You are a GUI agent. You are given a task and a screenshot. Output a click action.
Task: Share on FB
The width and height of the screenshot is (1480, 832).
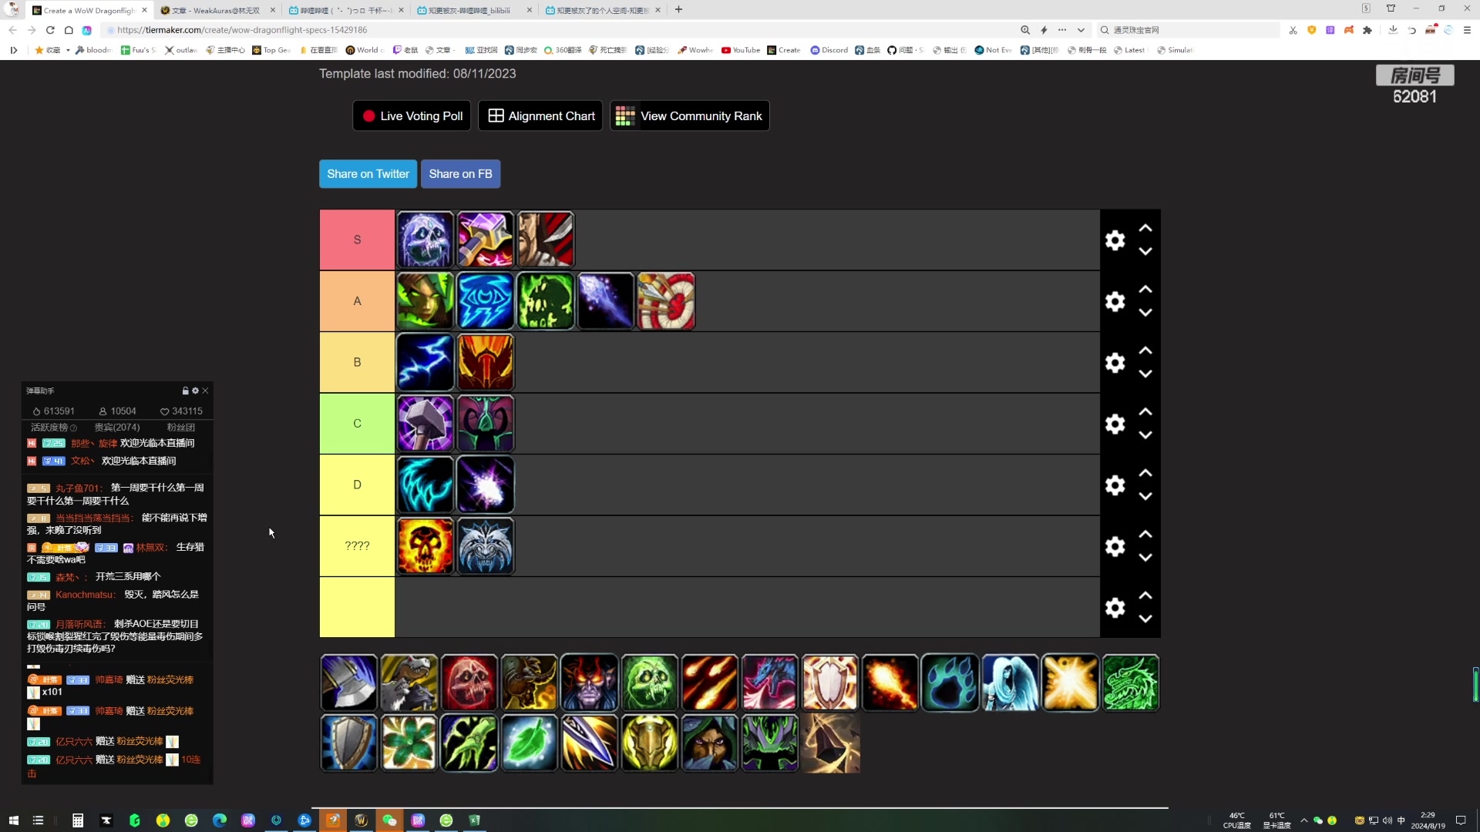tap(460, 174)
